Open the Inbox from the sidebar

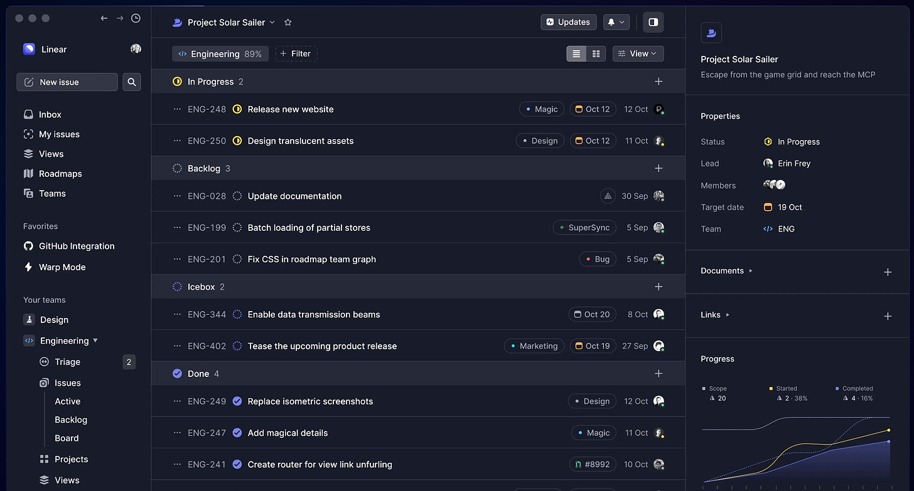click(49, 114)
